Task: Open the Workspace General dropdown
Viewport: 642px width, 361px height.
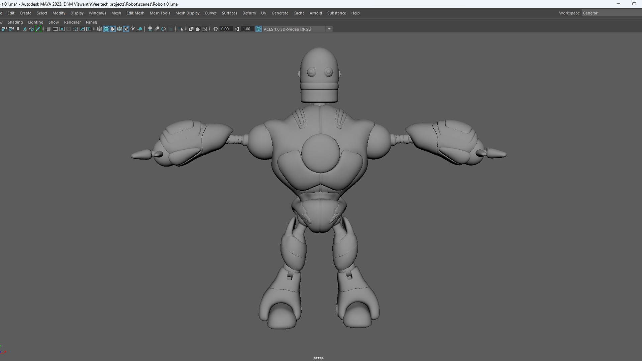Action: [612, 13]
